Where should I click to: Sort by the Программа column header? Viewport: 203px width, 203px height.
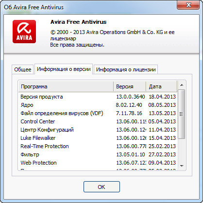pyautogui.click(x=66, y=86)
